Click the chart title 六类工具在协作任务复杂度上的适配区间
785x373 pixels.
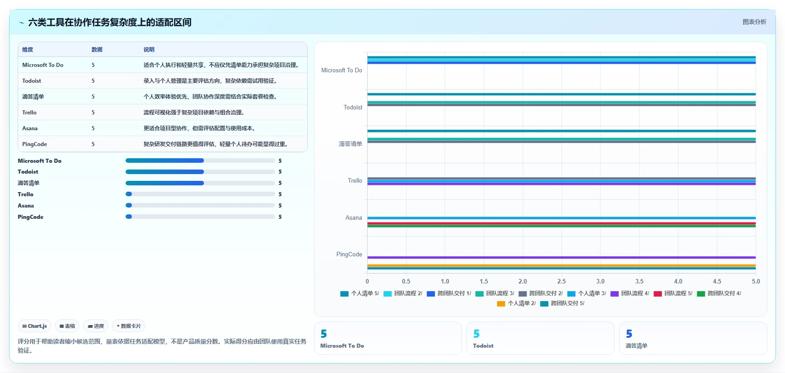[x=110, y=22]
